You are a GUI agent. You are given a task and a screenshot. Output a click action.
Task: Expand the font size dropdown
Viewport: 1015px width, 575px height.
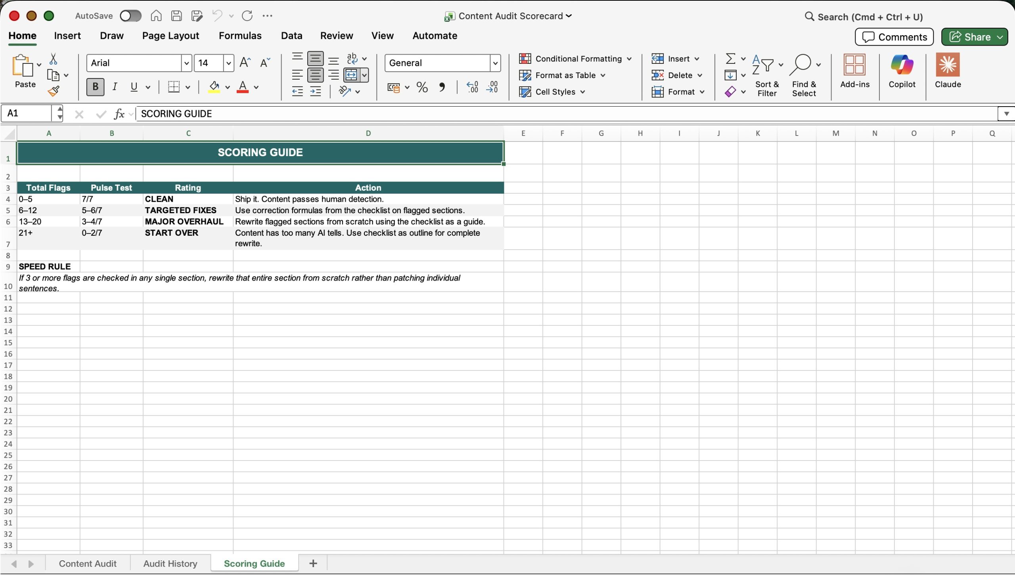[228, 63]
